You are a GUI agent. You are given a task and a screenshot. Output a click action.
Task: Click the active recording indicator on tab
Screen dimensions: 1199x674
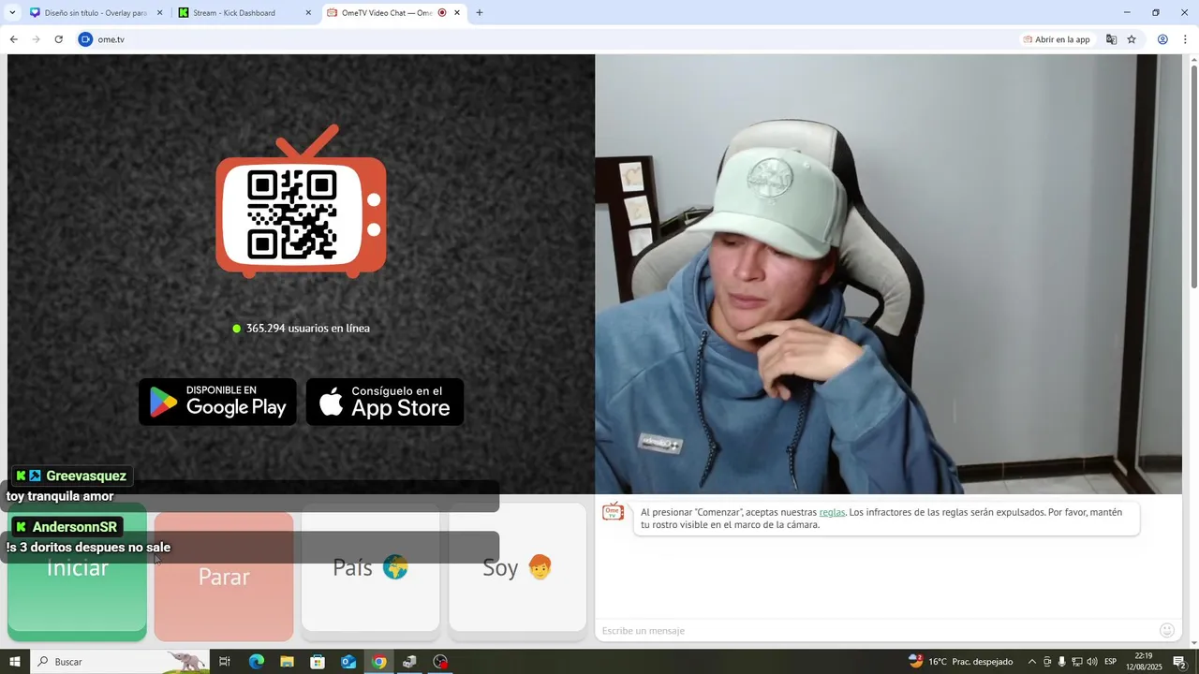coord(442,13)
